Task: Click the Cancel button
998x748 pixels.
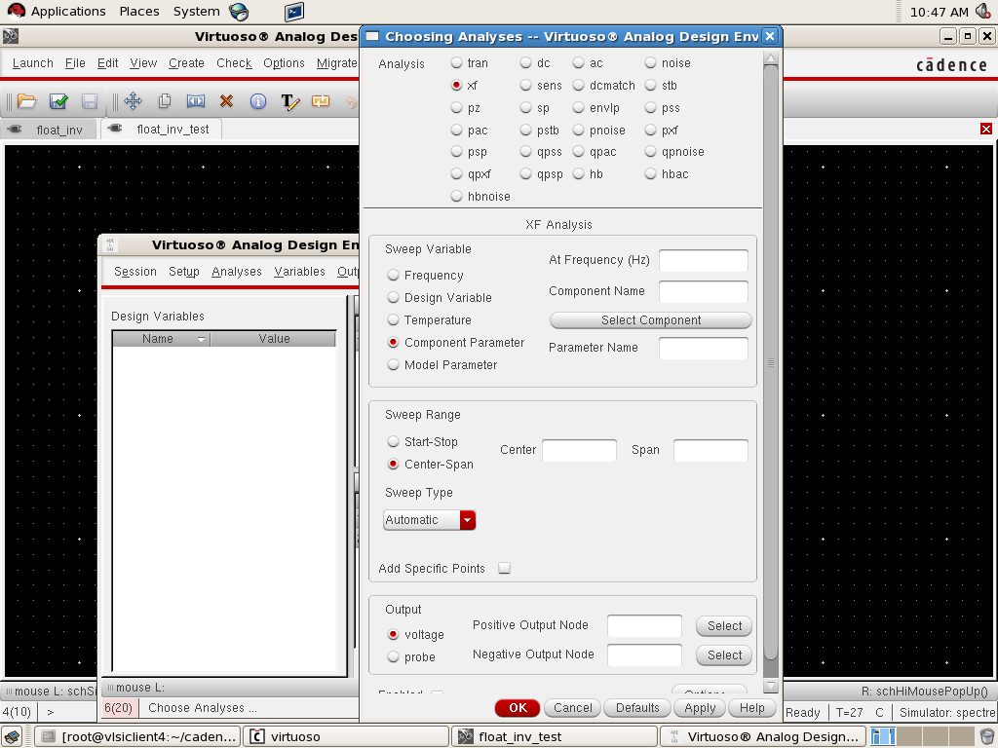Action: tap(573, 708)
